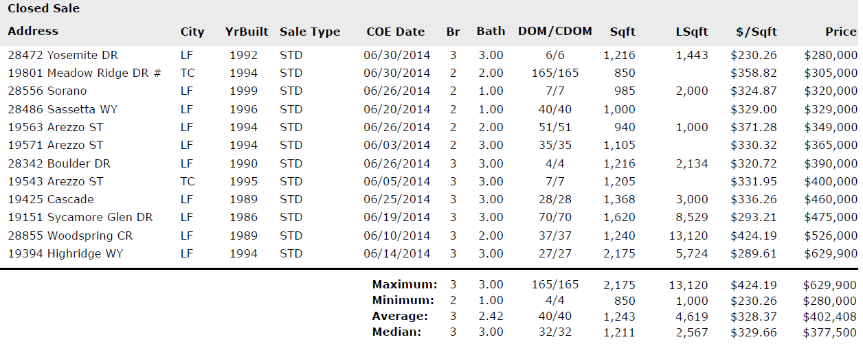863x344 pixels.
Task: Click the $629,900 price in Highridge row
Action: 830,253
